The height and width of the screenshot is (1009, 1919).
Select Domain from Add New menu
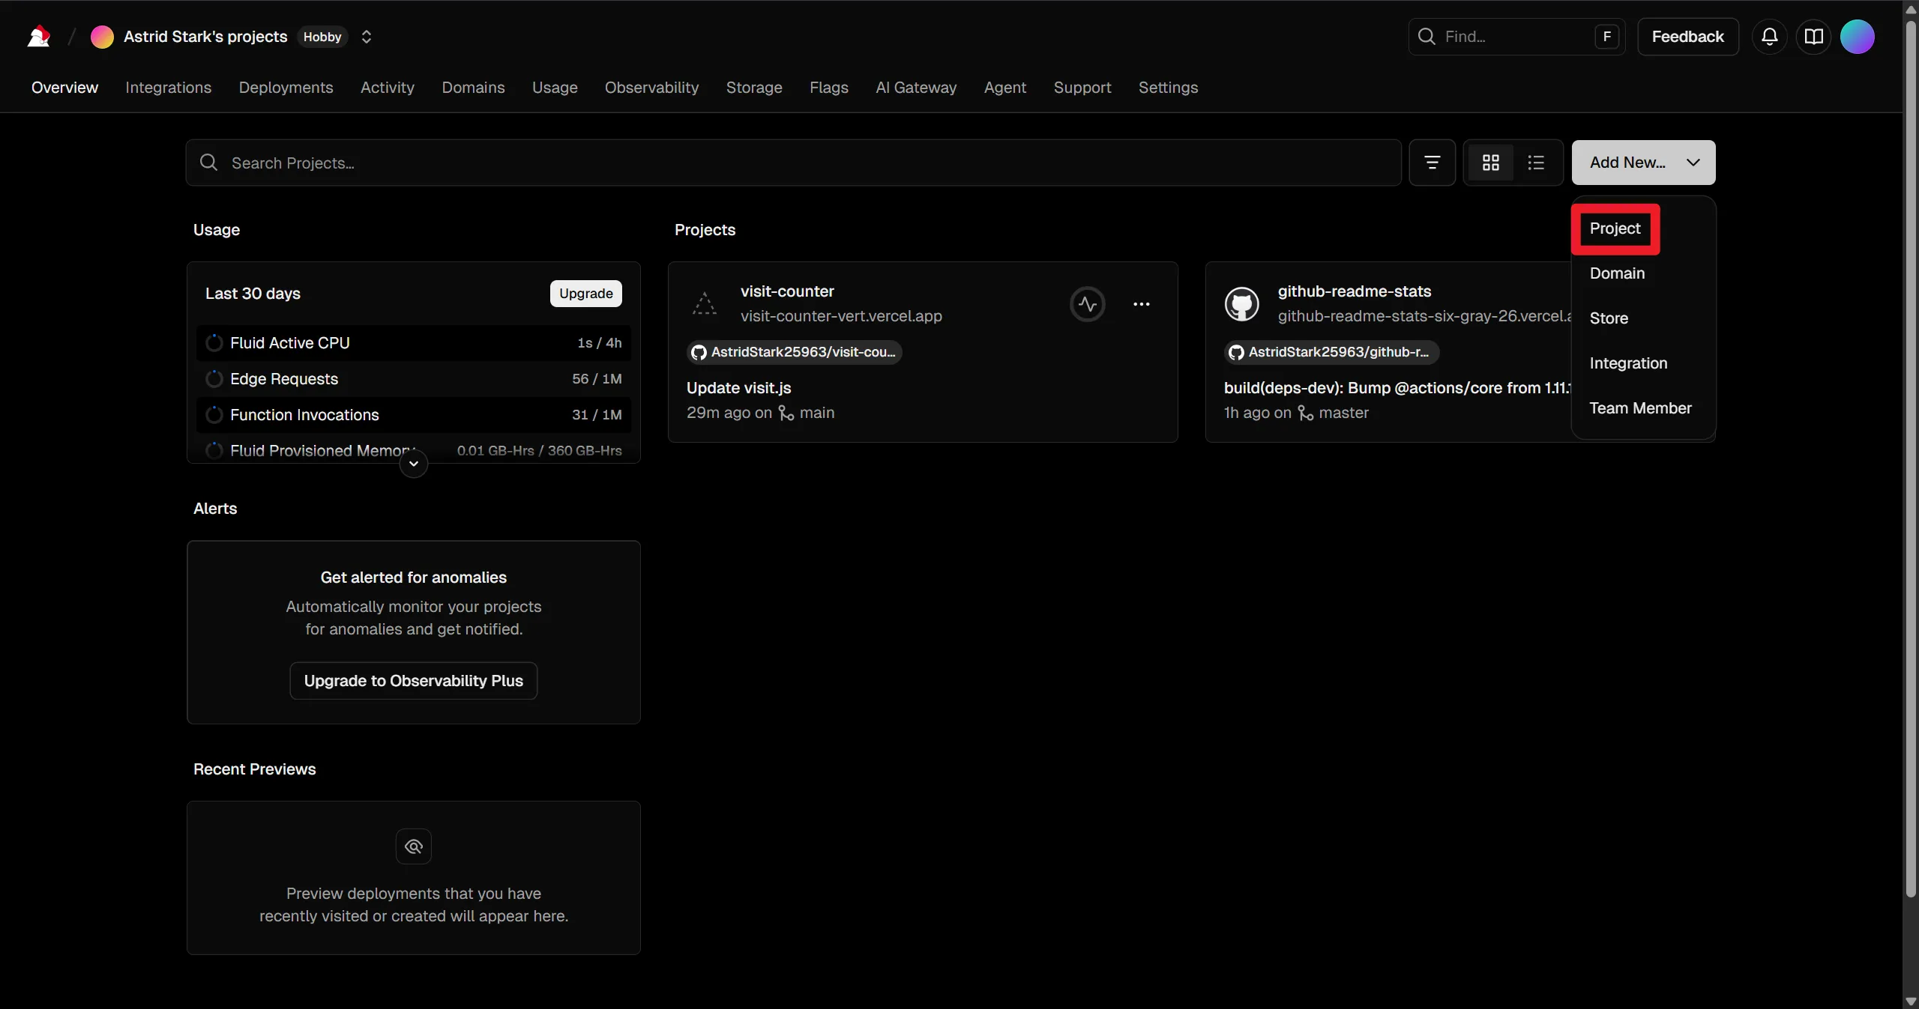pyautogui.click(x=1617, y=273)
